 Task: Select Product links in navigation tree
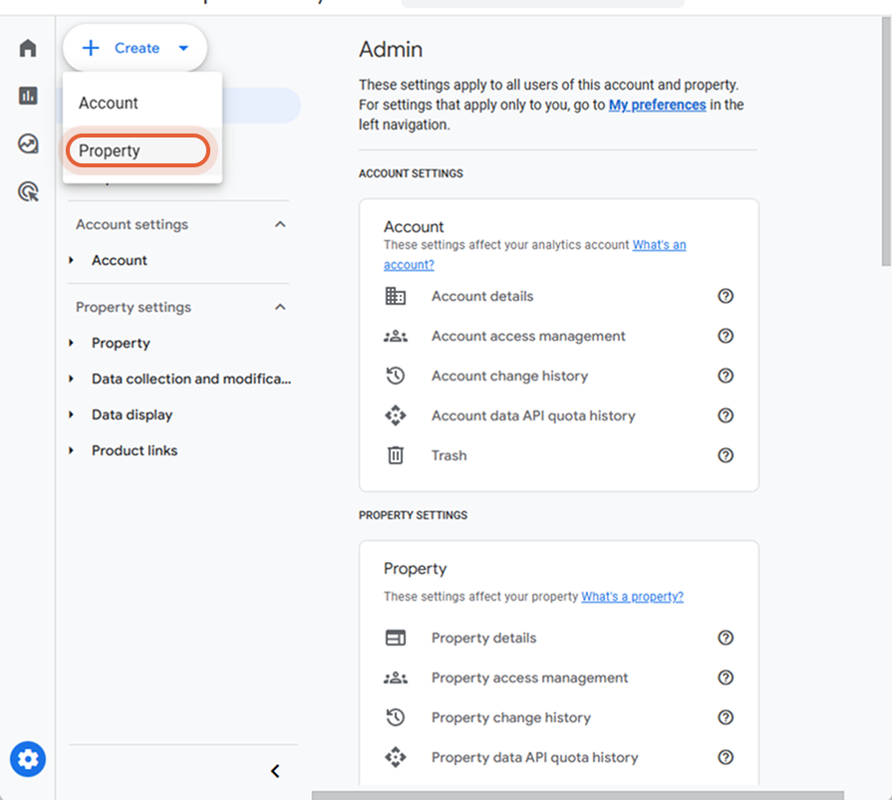(x=135, y=450)
